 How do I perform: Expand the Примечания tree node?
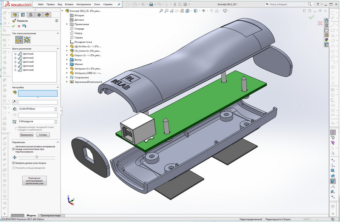click(67, 24)
